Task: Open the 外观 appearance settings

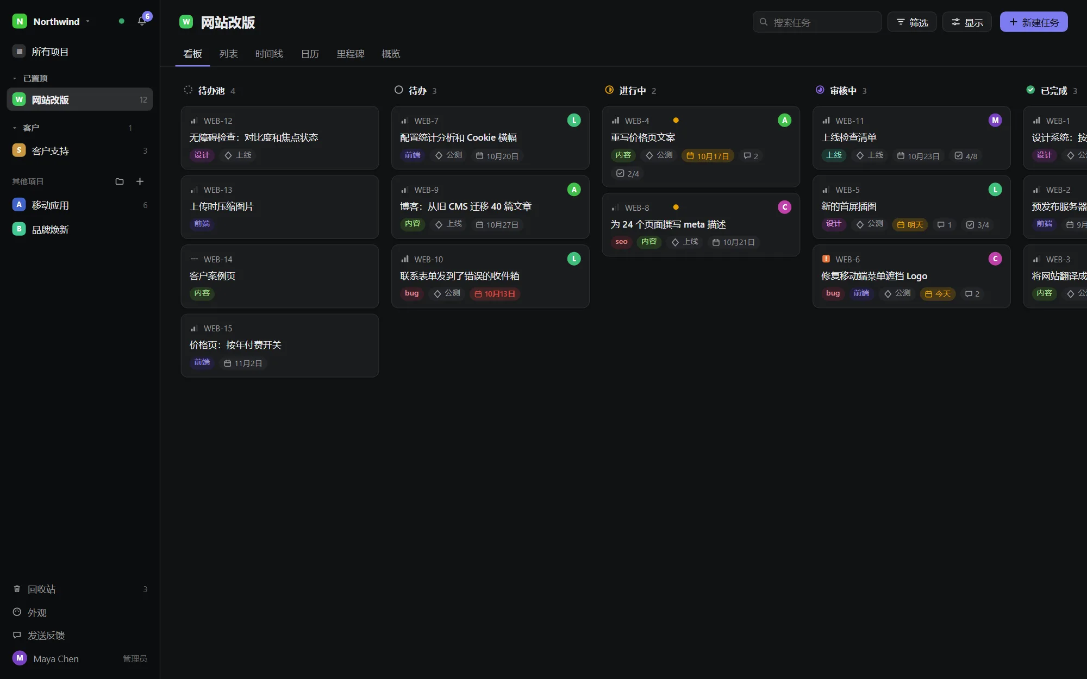Action: coord(80,613)
